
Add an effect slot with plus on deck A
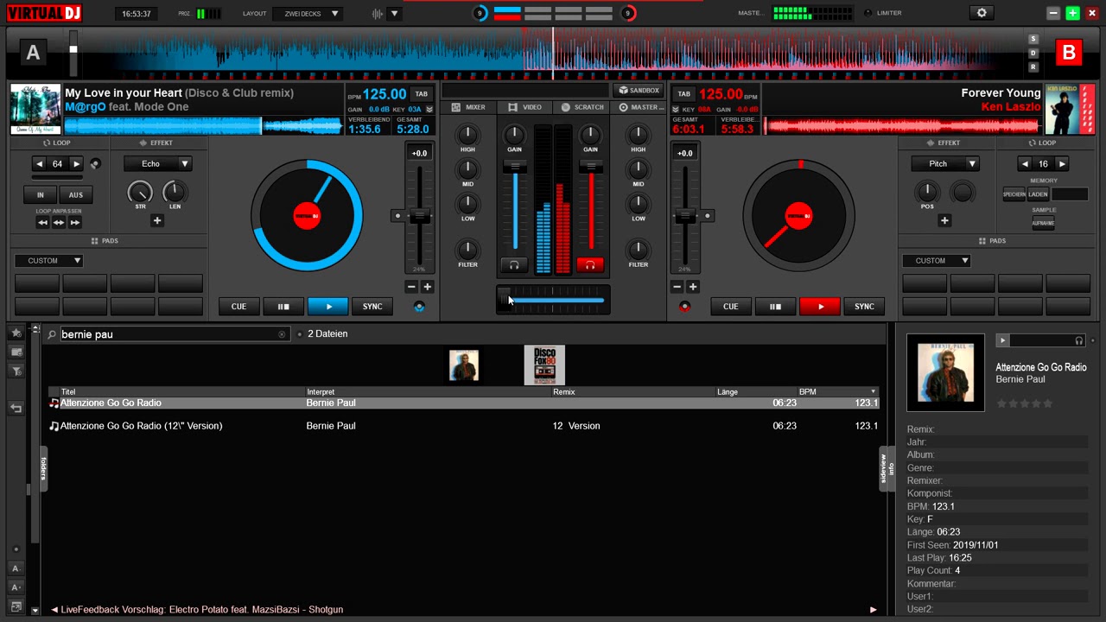pos(157,220)
